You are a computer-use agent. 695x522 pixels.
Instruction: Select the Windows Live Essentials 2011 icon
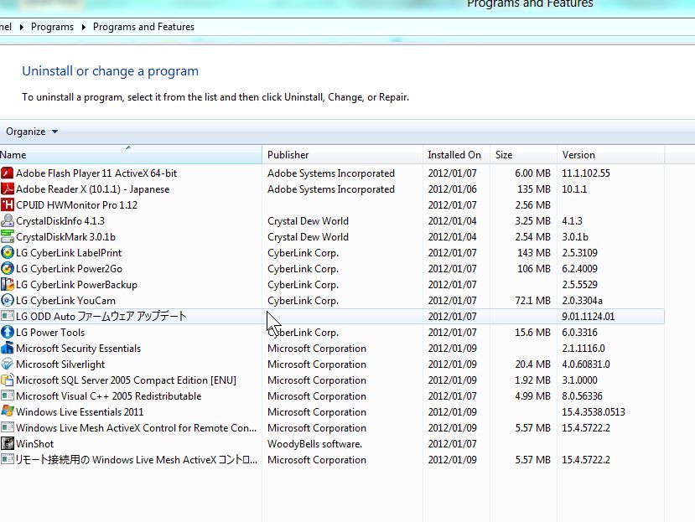(x=7, y=411)
